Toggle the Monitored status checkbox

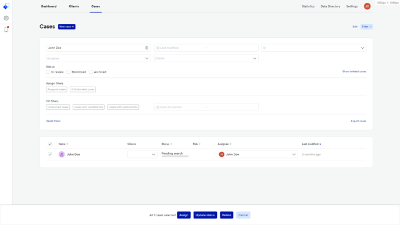pyautogui.click(x=69, y=72)
